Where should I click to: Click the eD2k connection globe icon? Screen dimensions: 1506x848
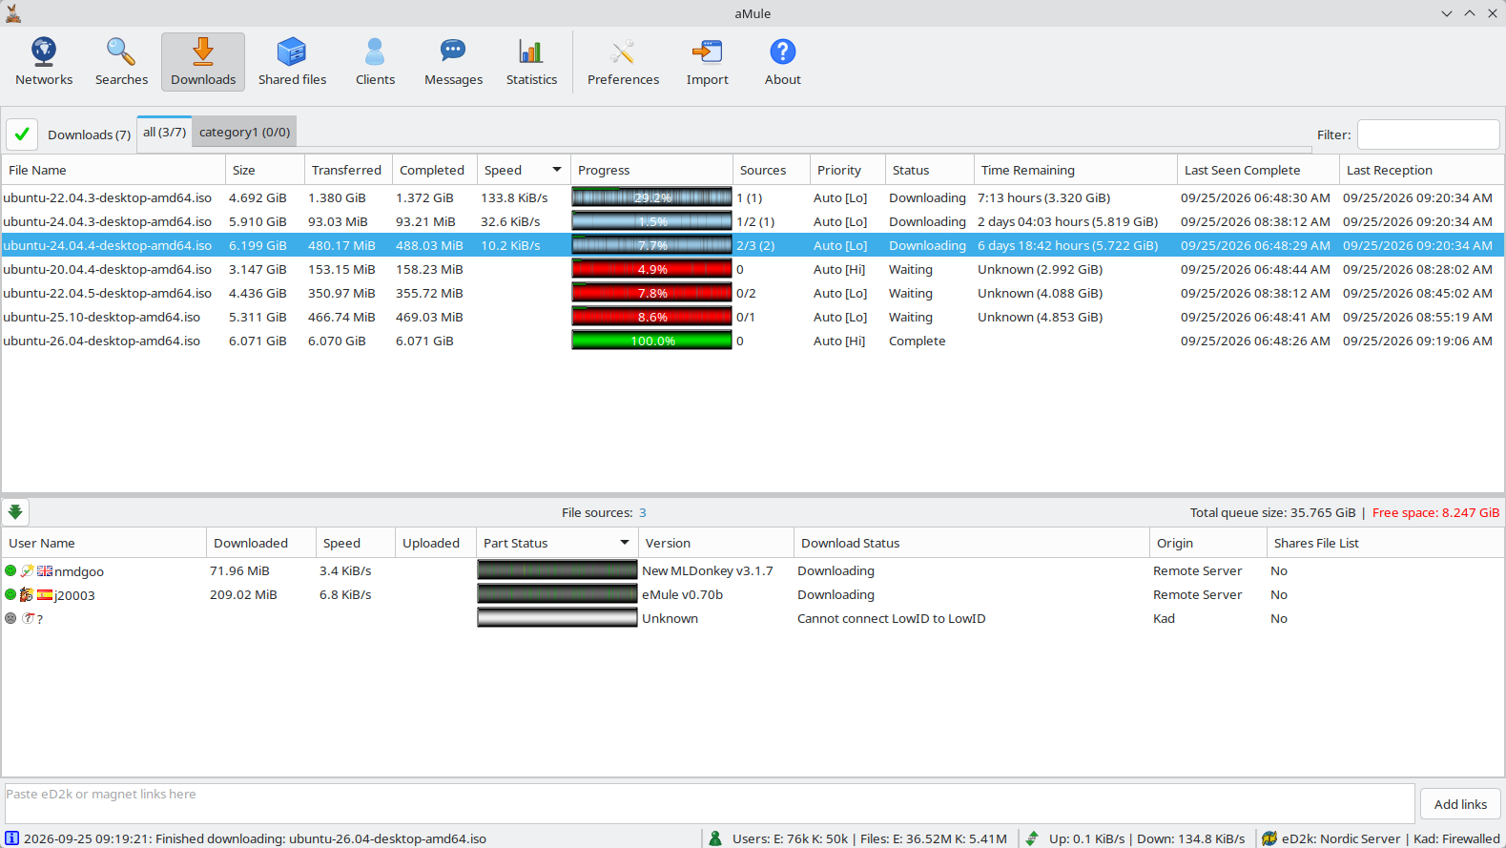coord(1269,838)
